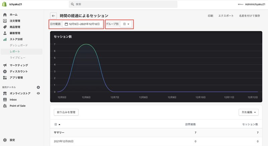Click the Inbox icon

[5, 100]
